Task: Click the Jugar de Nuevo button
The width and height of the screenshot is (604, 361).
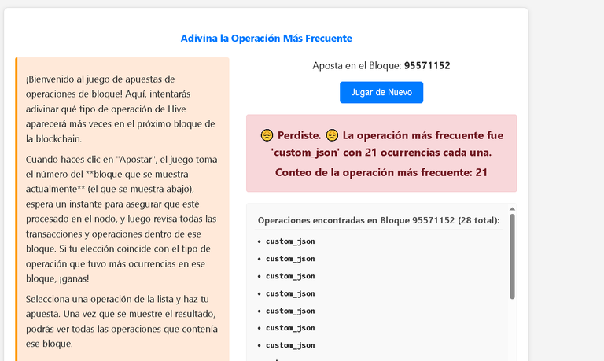Action: tap(381, 93)
